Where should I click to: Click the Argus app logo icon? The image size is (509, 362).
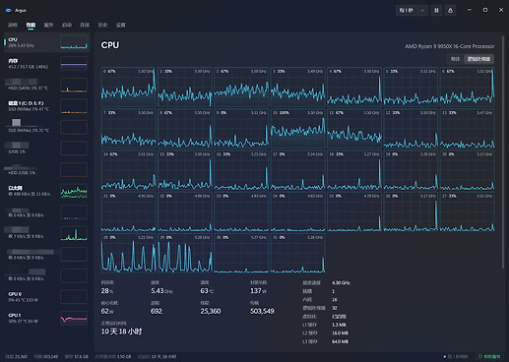tap(9, 11)
